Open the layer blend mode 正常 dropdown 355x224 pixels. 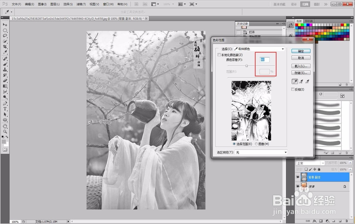coord(310,163)
